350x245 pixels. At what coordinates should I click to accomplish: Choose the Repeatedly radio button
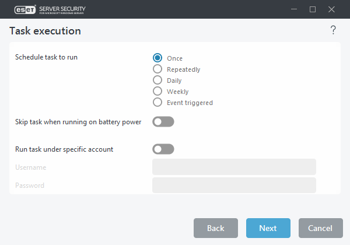(157, 69)
